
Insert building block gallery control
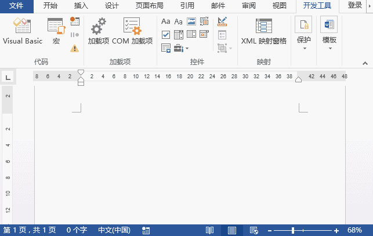204,21
